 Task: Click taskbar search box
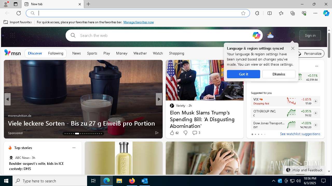click(x=50, y=181)
